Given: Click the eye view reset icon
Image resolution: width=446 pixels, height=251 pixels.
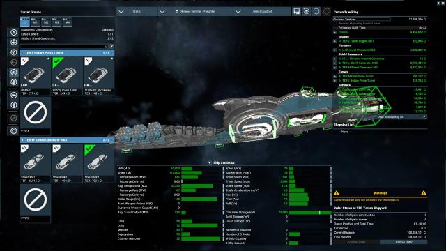Looking at the screenshot, I should click(x=307, y=12).
